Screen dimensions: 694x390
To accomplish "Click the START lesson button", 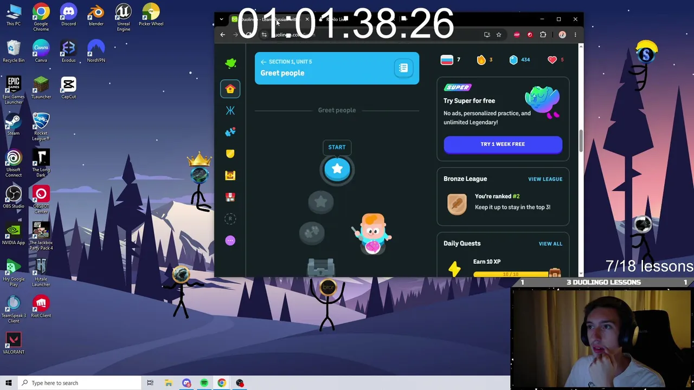I will (x=337, y=147).
